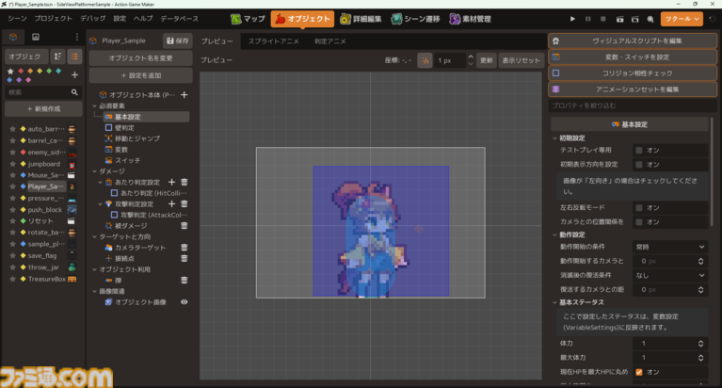Delete 弾 setting with trash icon
Viewport: 722px width, 388px height.
pyautogui.click(x=185, y=281)
